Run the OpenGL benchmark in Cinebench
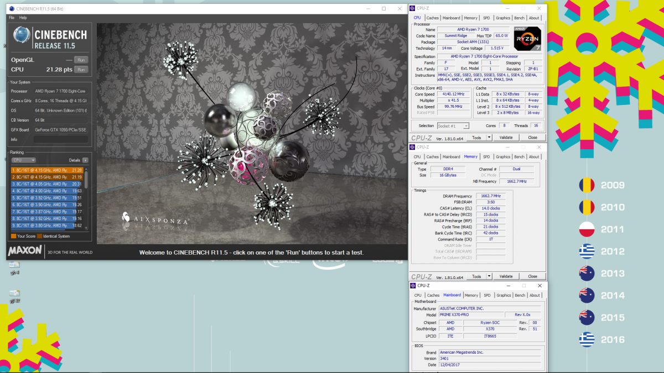664x373 pixels. 81,60
